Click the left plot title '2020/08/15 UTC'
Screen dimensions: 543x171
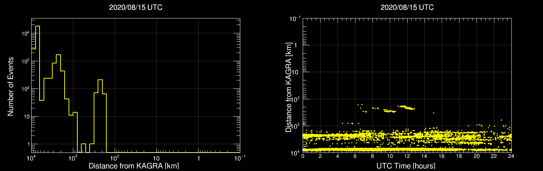(135, 8)
